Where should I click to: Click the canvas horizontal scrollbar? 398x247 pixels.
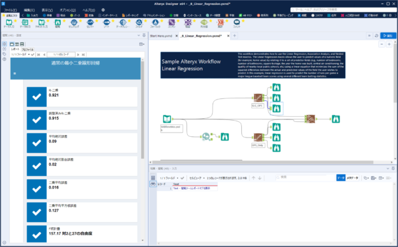click(x=262, y=162)
